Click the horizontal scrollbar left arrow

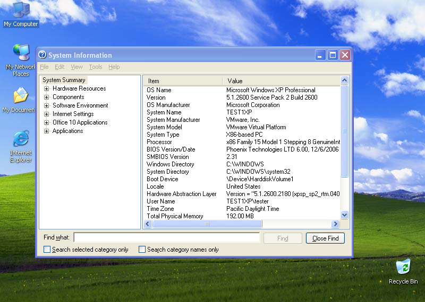click(148, 224)
